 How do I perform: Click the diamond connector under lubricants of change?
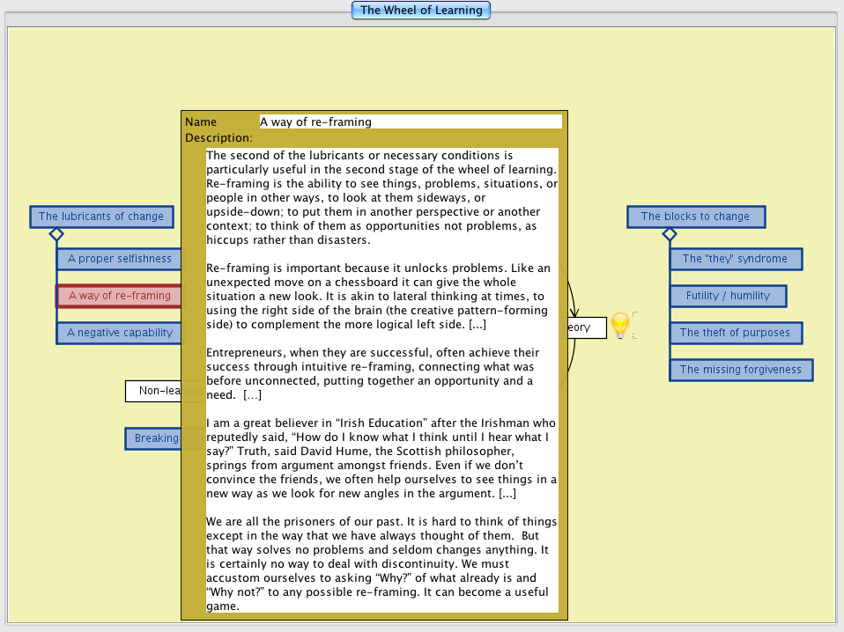(x=56, y=234)
